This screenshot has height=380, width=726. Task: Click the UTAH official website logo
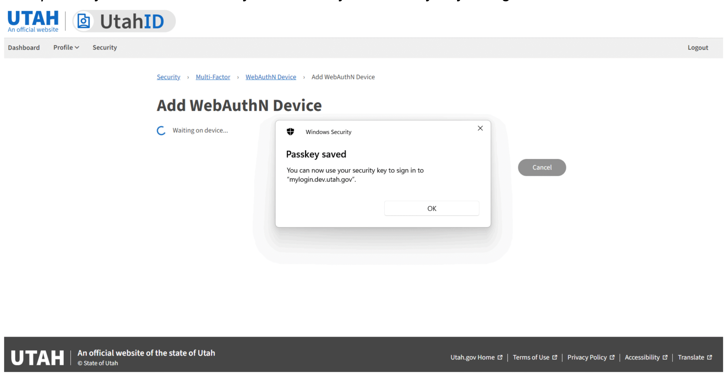click(33, 21)
